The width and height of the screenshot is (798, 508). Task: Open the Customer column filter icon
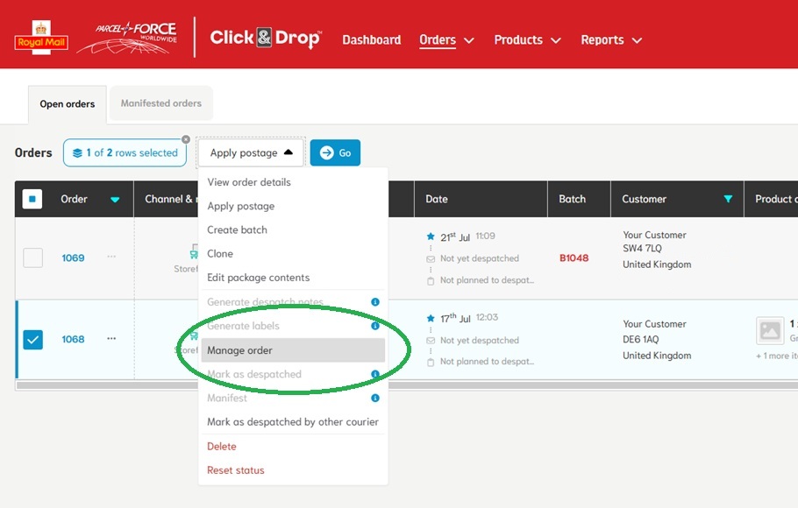(x=729, y=199)
